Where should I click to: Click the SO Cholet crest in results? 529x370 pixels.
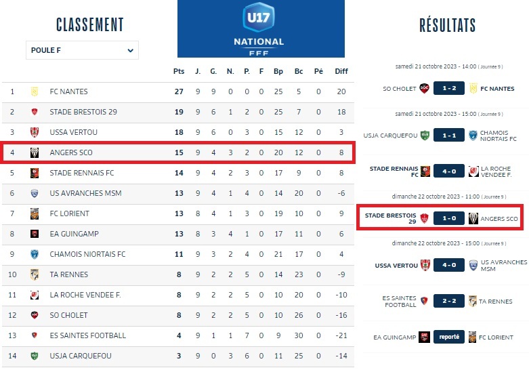pyautogui.click(x=425, y=89)
